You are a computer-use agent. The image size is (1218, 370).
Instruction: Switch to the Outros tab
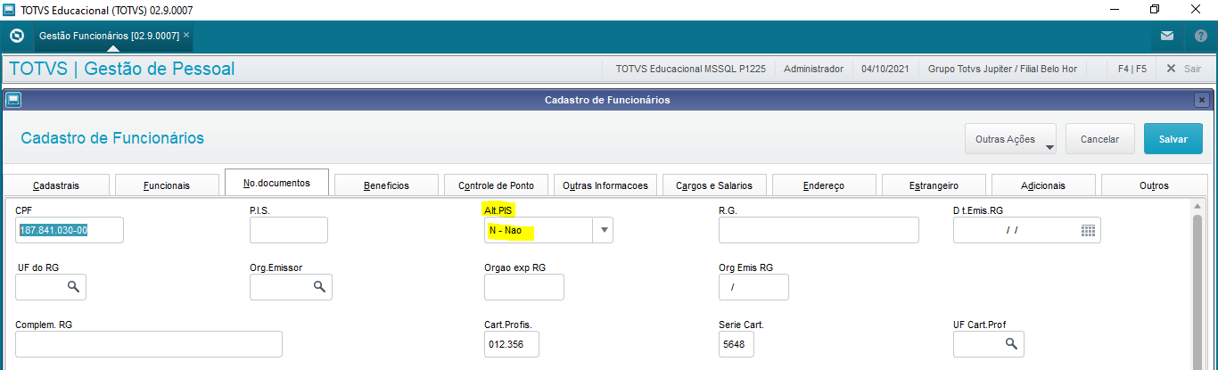coord(1153,185)
